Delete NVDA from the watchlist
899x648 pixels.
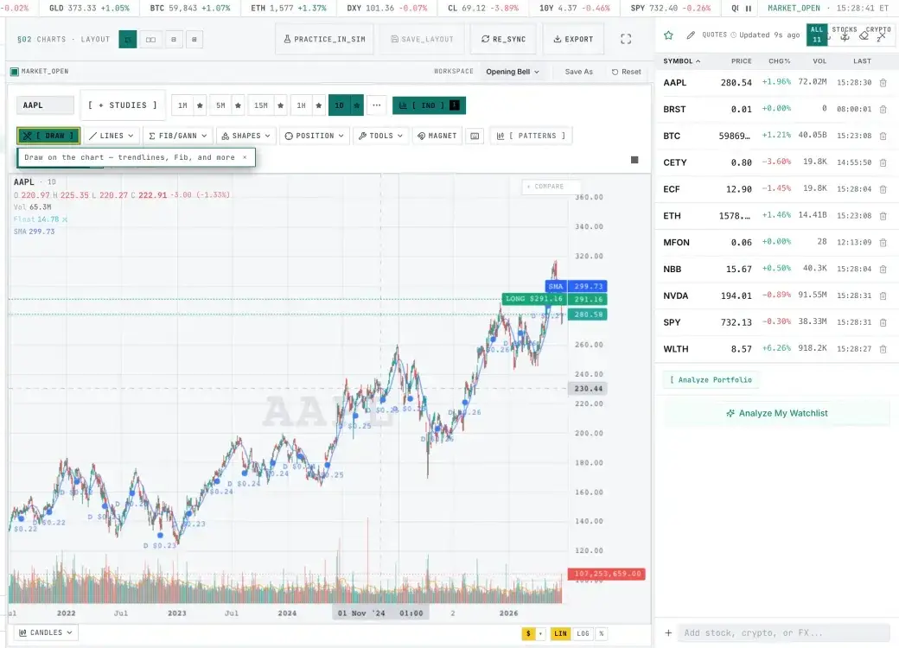(x=883, y=295)
